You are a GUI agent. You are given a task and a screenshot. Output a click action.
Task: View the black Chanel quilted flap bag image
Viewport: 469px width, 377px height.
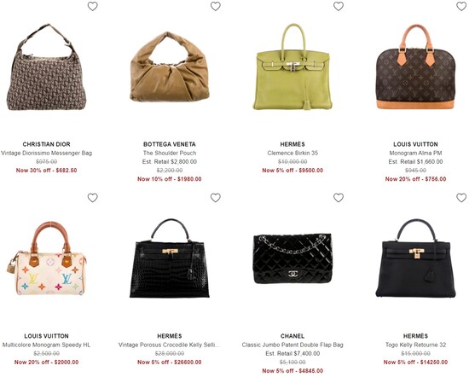click(292, 258)
